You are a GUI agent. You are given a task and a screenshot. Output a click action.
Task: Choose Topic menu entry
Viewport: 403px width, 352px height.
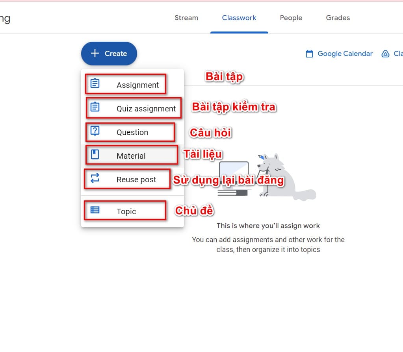(x=126, y=211)
